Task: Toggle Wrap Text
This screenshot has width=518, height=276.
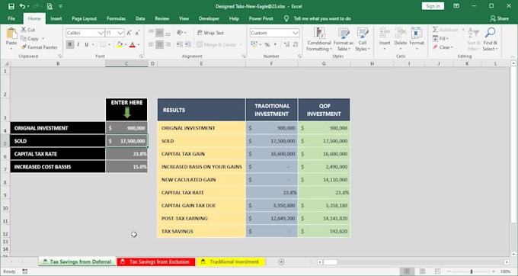Action: click(x=210, y=33)
